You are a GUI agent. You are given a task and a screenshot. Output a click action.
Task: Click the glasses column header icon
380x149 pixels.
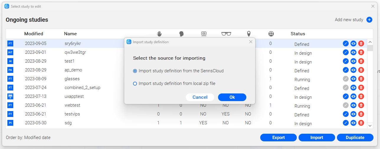[226, 34]
